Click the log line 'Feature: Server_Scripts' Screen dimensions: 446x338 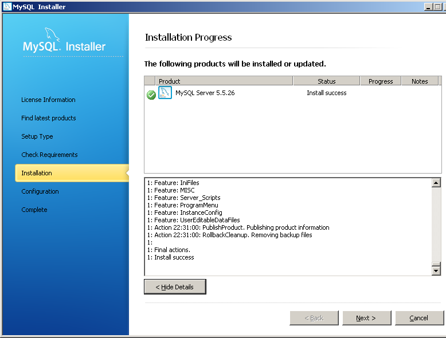[x=184, y=198]
